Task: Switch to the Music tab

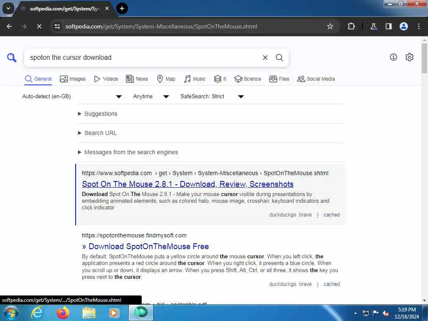Action: click(x=195, y=79)
